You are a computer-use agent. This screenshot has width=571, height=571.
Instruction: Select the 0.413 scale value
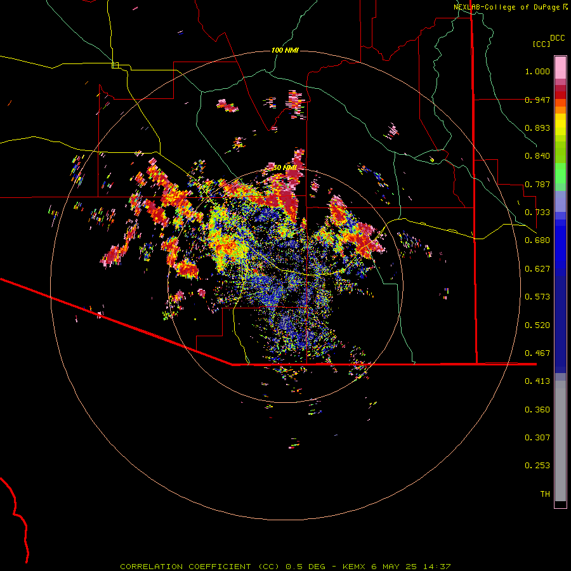click(x=537, y=381)
